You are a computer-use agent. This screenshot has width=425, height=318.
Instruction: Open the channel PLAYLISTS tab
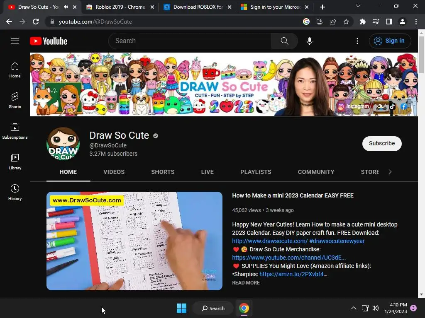[256, 172]
